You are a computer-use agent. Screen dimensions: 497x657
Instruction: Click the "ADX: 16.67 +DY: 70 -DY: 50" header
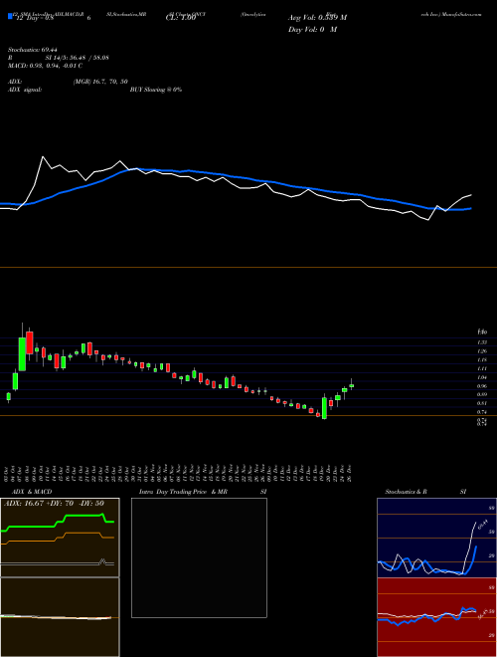[54, 504]
